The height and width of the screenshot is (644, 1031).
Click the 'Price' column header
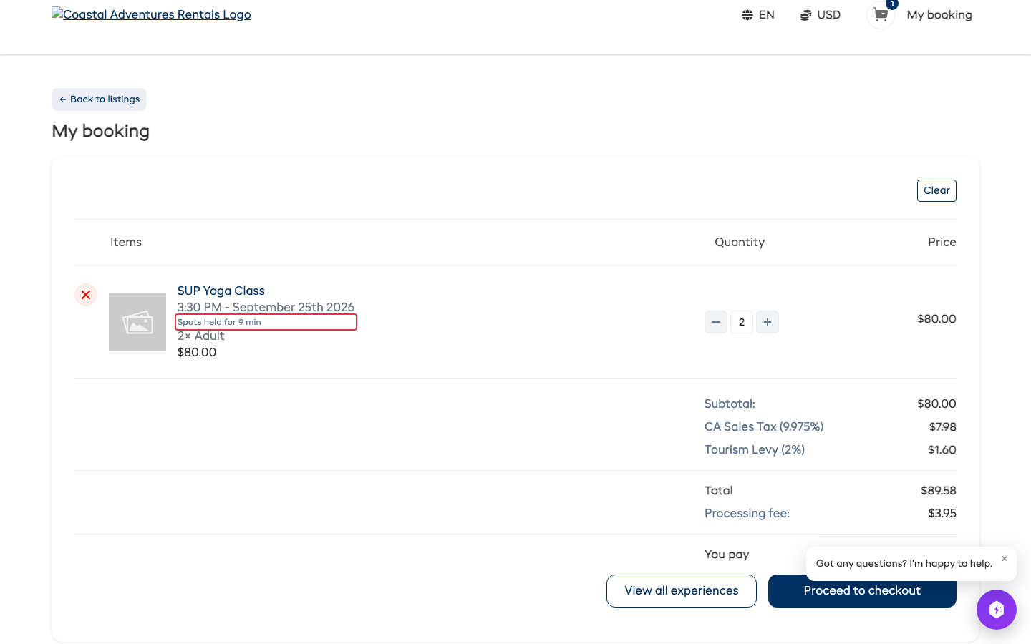tap(942, 243)
